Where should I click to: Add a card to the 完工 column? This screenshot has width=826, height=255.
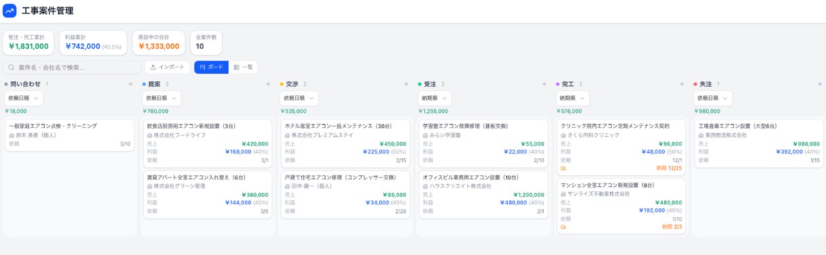click(x=682, y=84)
